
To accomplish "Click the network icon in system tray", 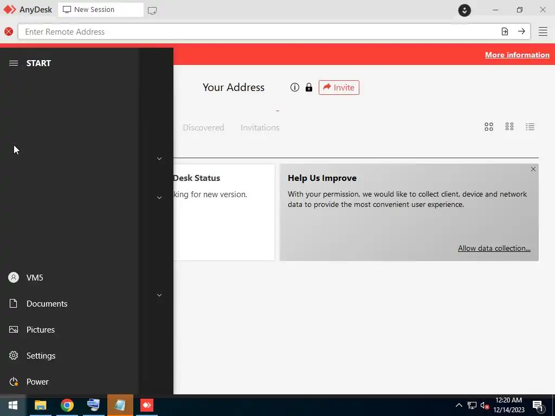I will click(472, 405).
